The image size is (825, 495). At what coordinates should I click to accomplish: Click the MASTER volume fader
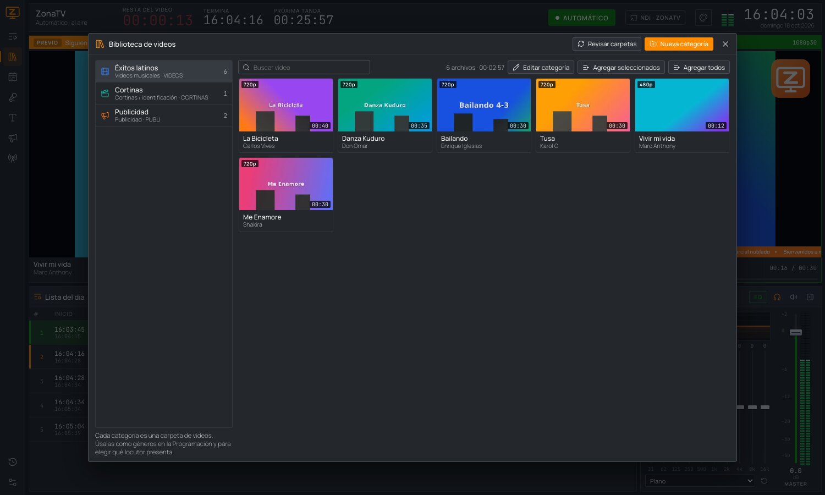coord(796,332)
